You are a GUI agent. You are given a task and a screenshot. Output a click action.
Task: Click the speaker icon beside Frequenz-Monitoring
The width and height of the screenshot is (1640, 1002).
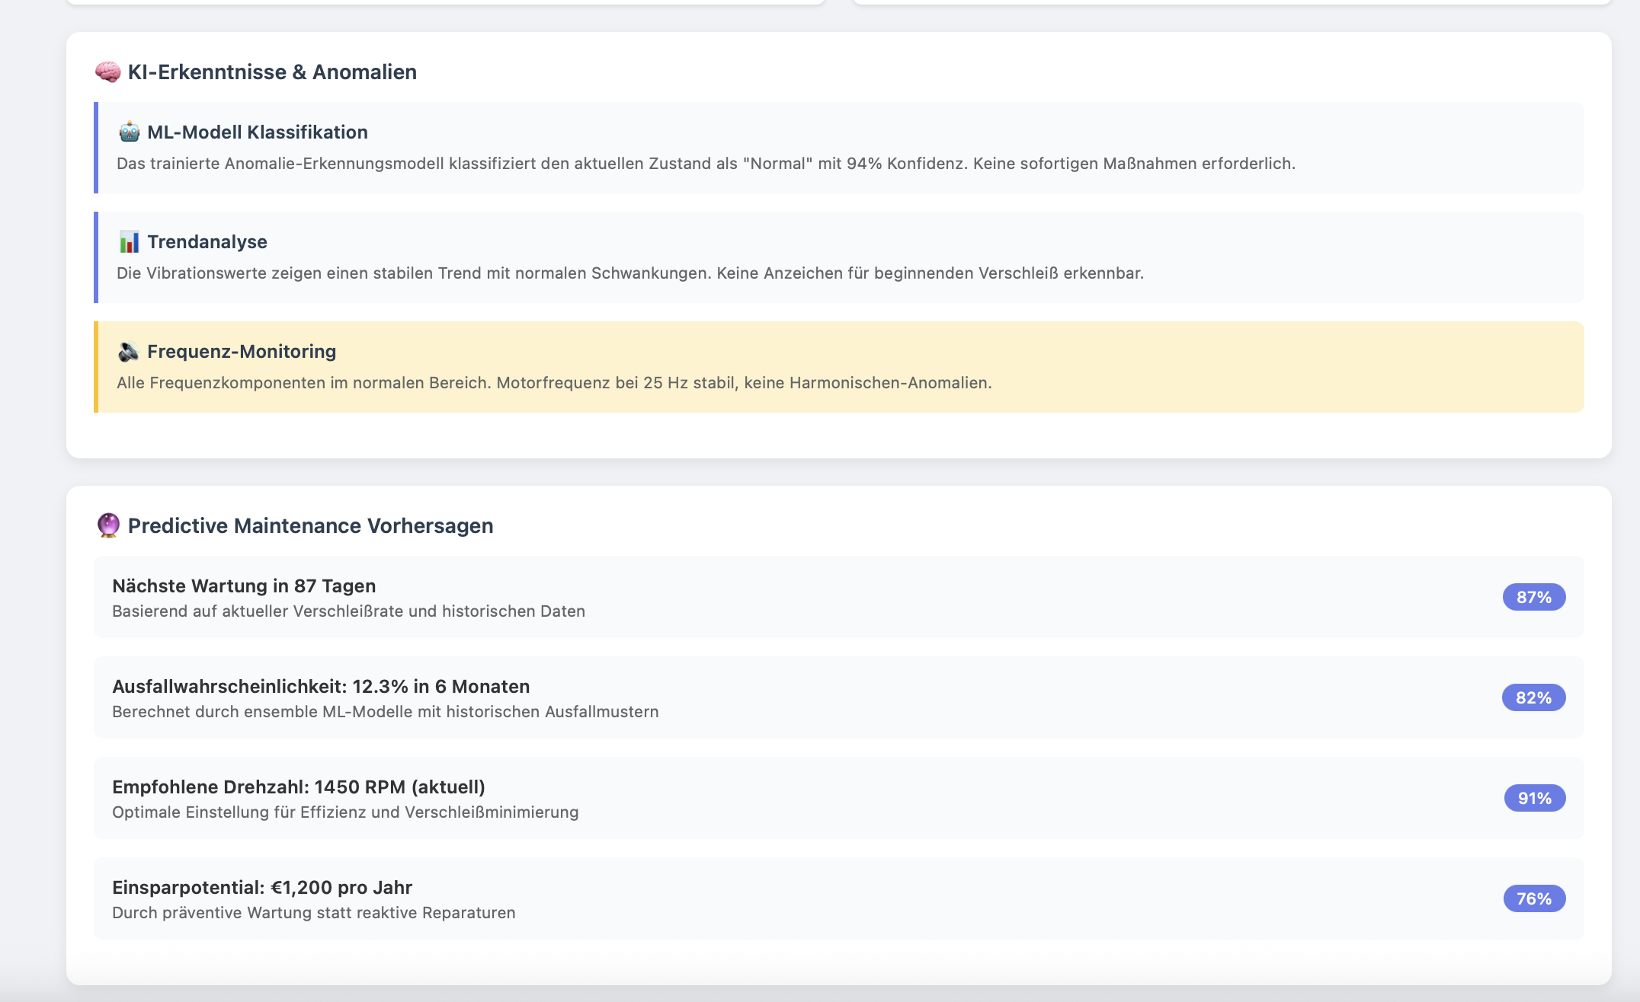(x=129, y=352)
